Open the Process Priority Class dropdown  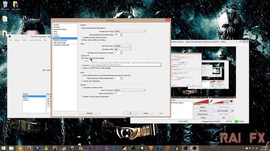[x=130, y=31]
